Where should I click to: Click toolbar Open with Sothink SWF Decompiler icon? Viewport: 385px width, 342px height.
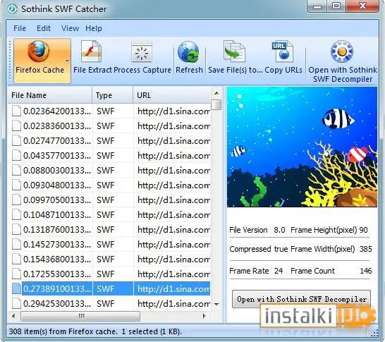click(342, 51)
